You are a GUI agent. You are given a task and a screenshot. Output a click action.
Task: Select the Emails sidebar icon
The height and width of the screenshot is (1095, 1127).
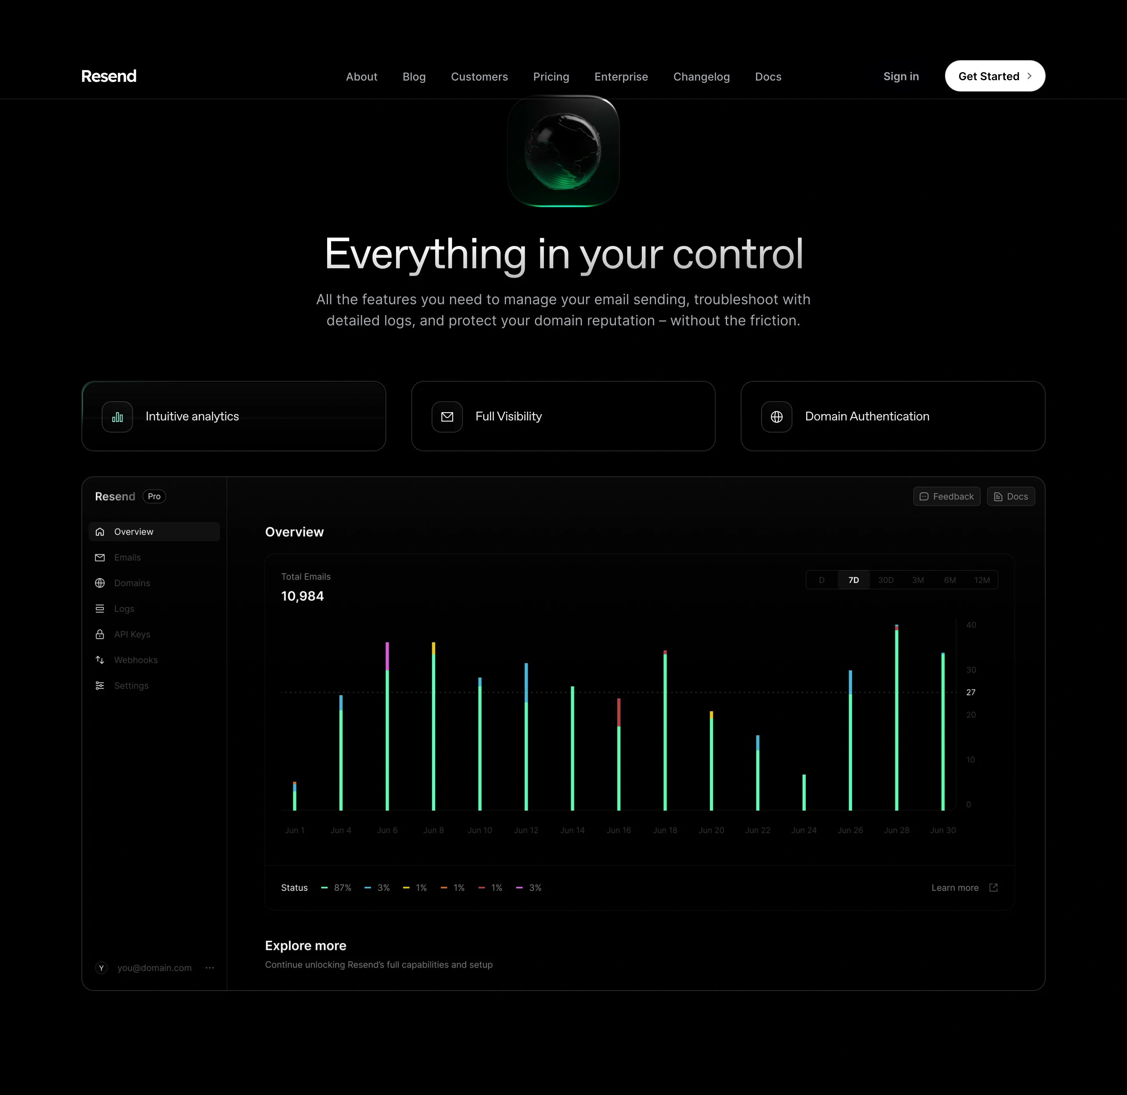(100, 557)
